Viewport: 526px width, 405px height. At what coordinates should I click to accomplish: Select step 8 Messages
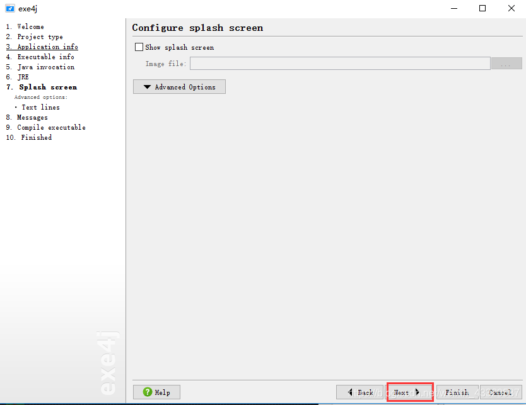(27, 117)
